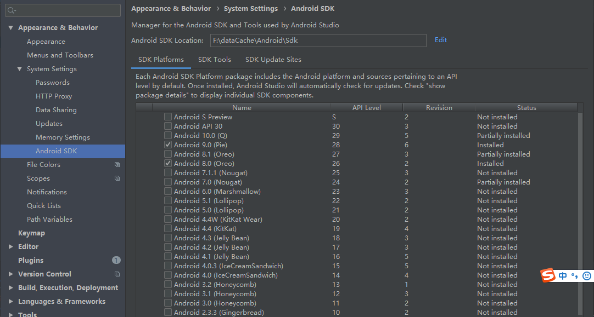Select HTTP Proxy in the settings tree
Viewport: 594px width, 317px height.
(54, 96)
